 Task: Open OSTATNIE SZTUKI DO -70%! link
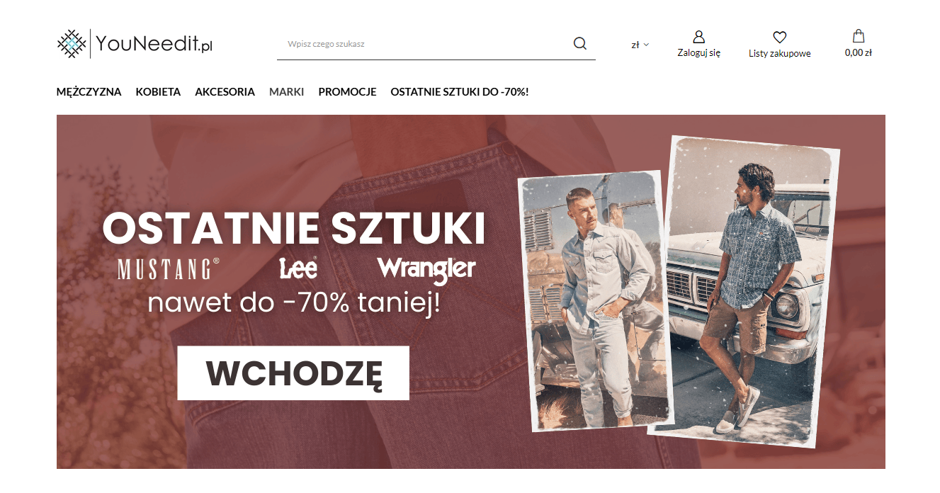460,92
